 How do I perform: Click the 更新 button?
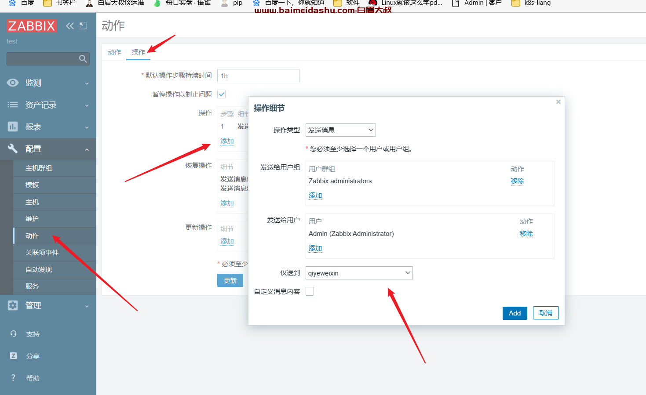[x=230, y=280]
